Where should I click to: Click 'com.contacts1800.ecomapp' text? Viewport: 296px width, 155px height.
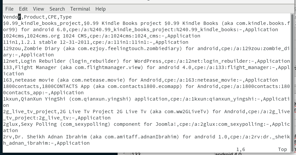pyautogui.click(x=144, y=86)
